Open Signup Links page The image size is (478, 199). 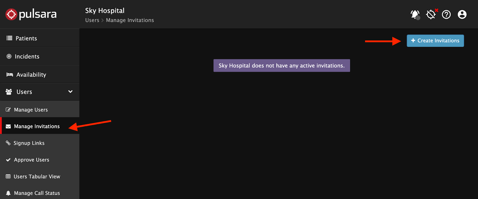pyautogui.click(x=29, y=143)
